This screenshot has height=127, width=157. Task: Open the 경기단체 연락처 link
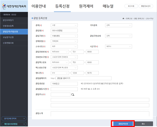(x=14, y=118)
